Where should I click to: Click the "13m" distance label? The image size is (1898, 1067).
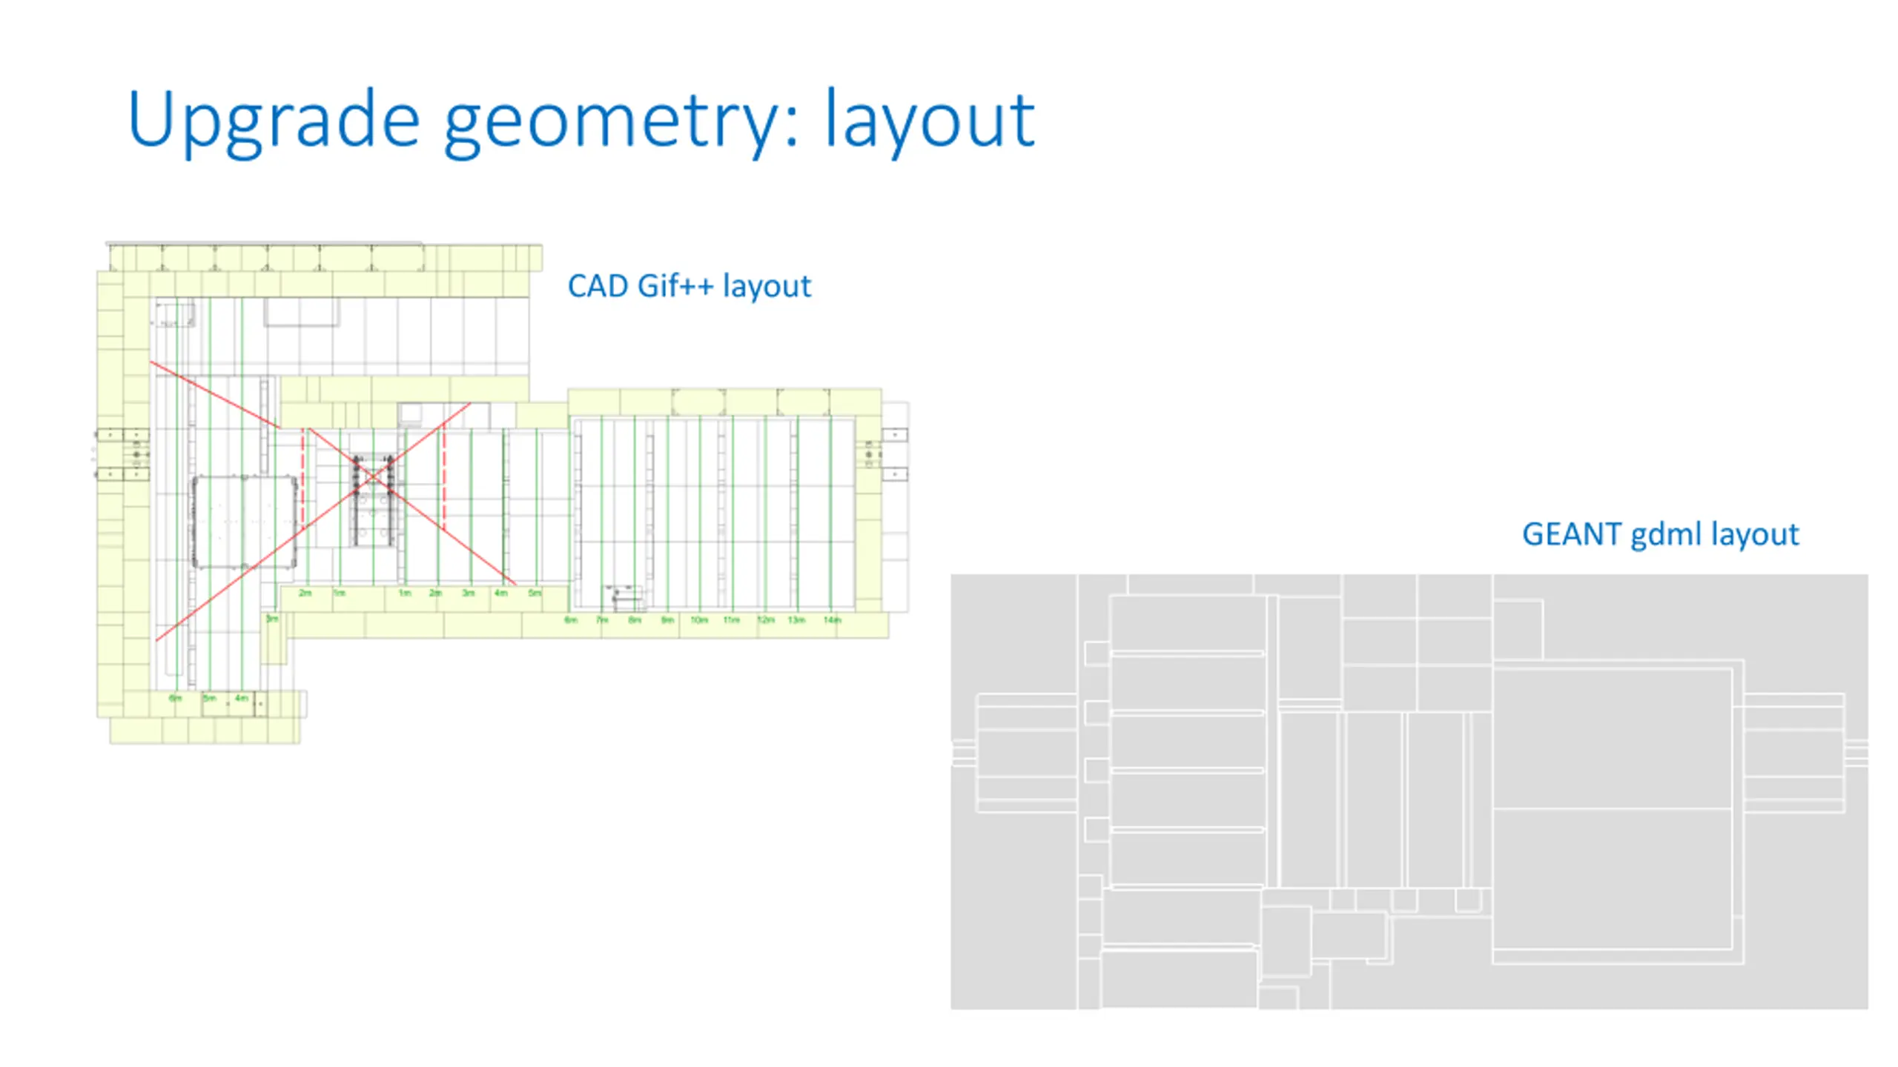pos(796,619)
